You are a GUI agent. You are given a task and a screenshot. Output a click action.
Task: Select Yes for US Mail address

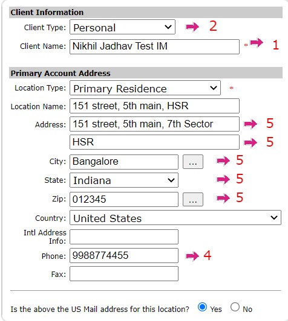pyautogui.click(x=202, y=307)
